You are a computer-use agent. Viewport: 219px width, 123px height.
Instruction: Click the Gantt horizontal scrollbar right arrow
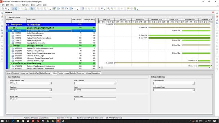(x=209, y=68)
